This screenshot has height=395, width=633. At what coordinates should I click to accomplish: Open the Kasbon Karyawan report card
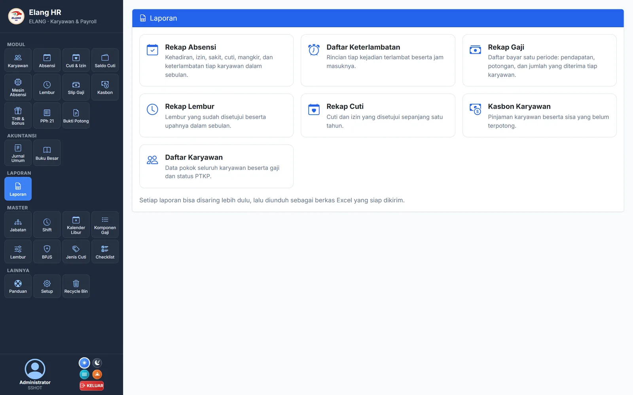tap(539, 115)
